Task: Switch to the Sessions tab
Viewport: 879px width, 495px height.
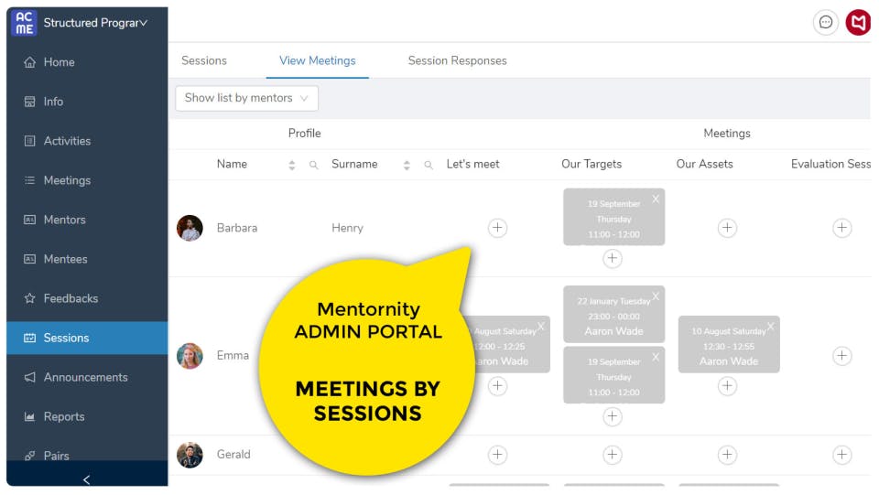Action: pyautogui.click(x=204, y=60)
